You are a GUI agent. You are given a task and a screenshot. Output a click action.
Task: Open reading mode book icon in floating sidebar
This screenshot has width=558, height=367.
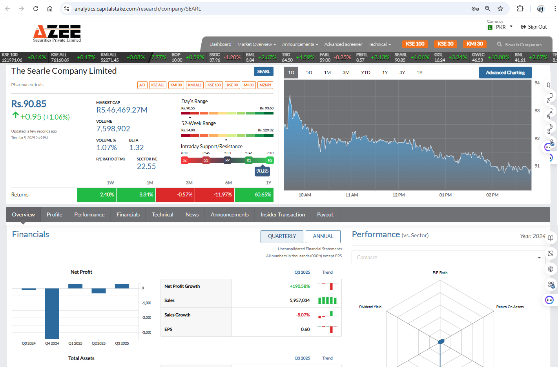click(x=551, y=238)
